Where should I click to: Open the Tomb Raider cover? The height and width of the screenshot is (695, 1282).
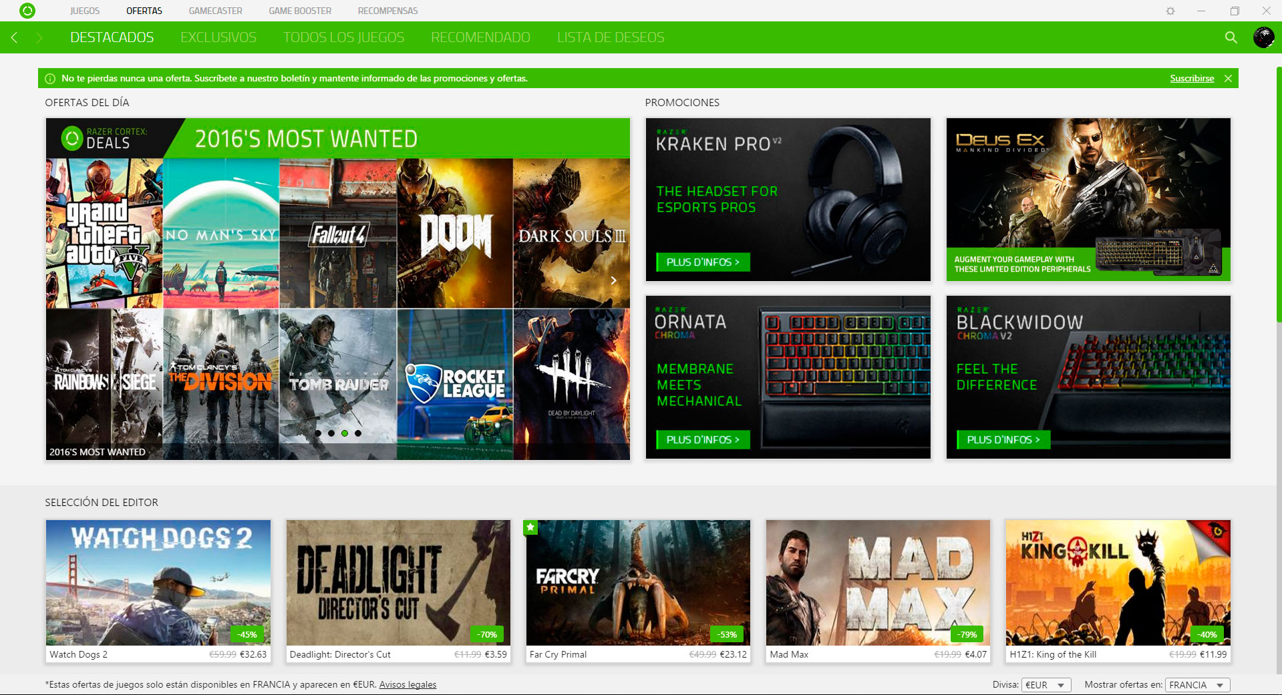pyautogui.click(x=338, y=384)
